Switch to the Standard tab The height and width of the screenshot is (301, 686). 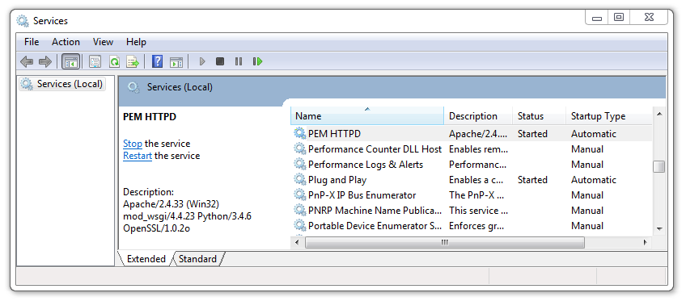197,259
